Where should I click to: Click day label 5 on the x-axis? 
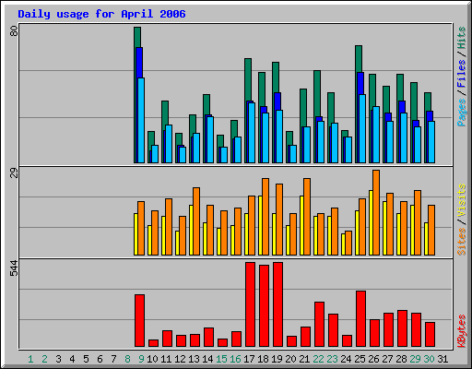coord(86,359)
